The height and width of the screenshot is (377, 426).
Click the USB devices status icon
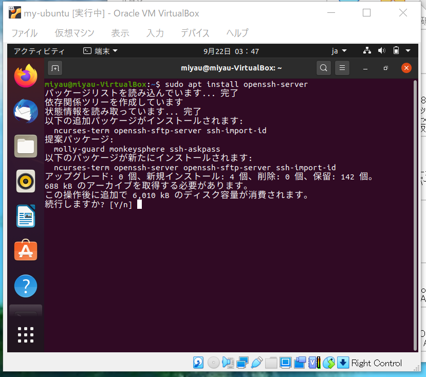click(257, 363)
